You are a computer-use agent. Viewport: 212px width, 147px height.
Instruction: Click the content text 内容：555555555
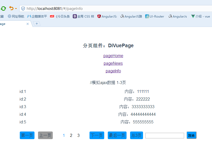(137, 122)
